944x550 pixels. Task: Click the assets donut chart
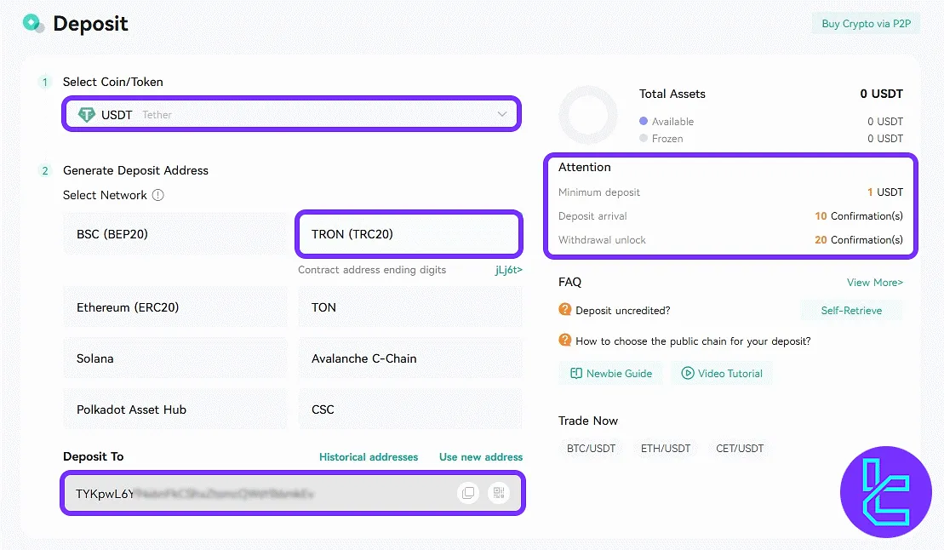click(588, 114)
